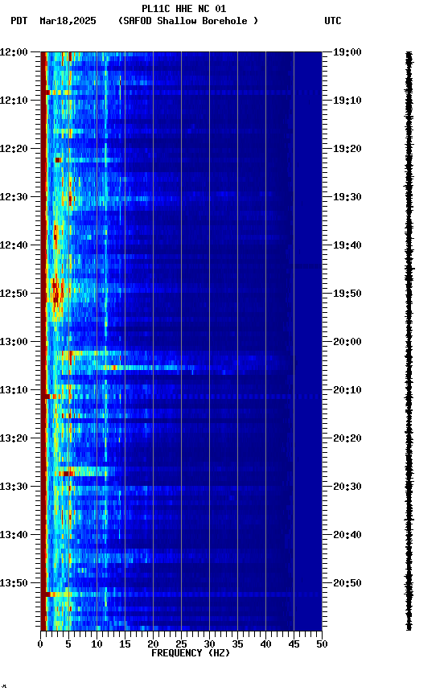Click the '20:30' UTC time label
The image size is (444, 695).
tap(347, 487)
